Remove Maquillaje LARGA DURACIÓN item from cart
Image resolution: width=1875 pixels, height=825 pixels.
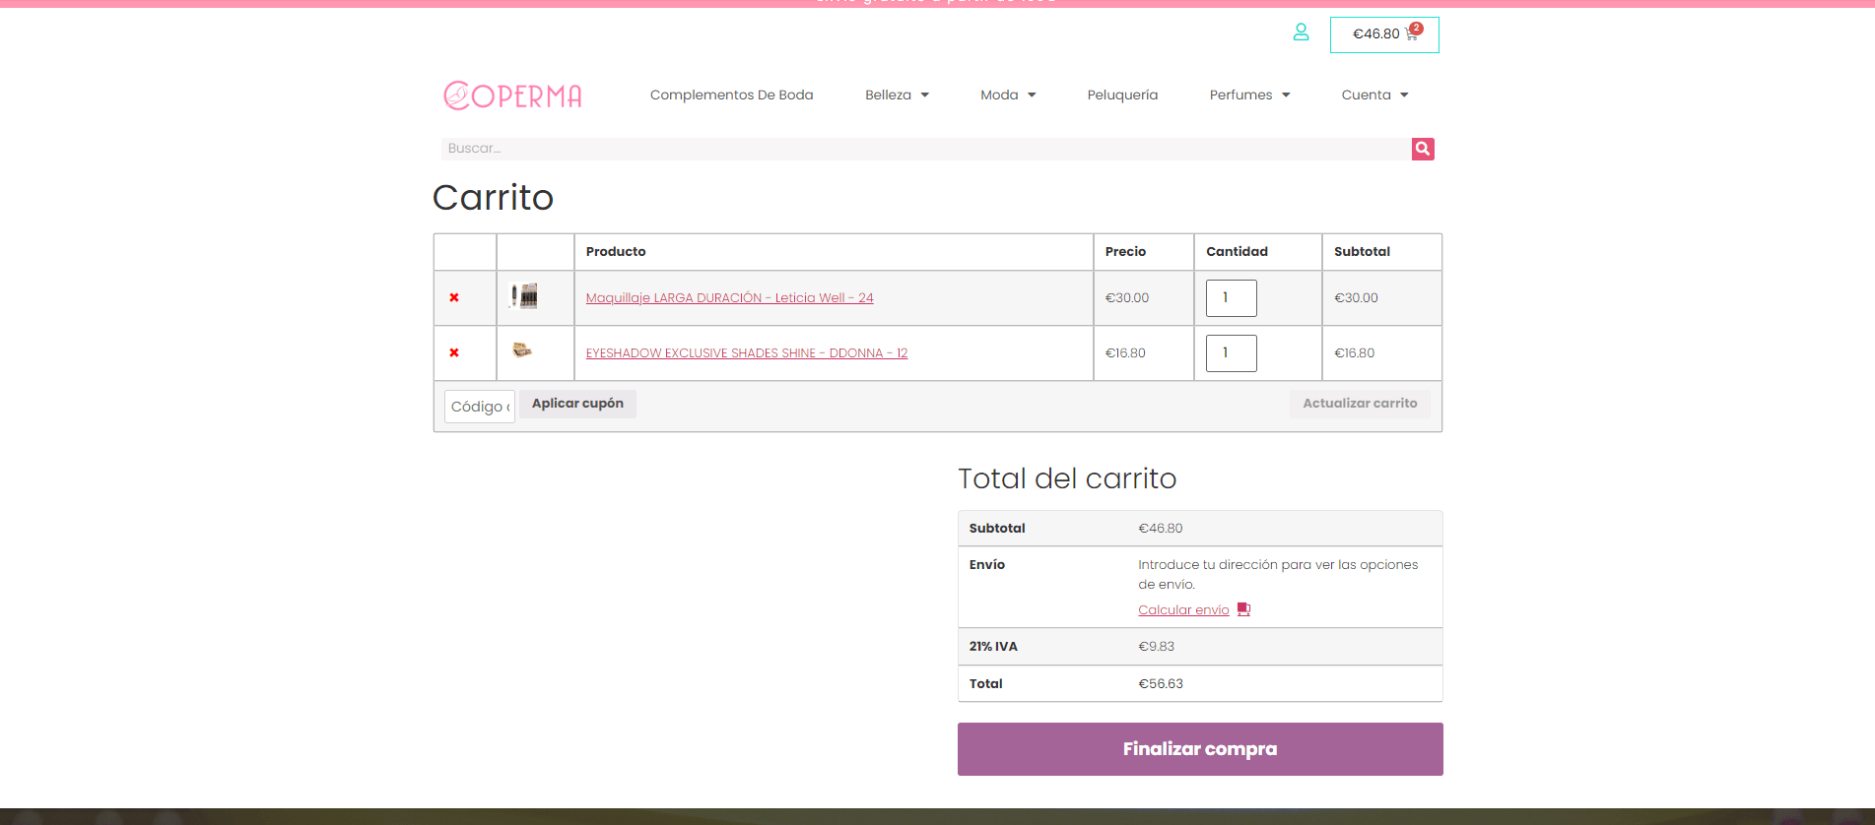point(454,297)
